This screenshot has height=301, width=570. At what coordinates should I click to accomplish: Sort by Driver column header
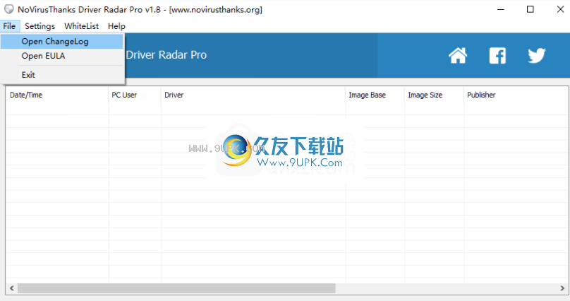(x=253, y=95)
